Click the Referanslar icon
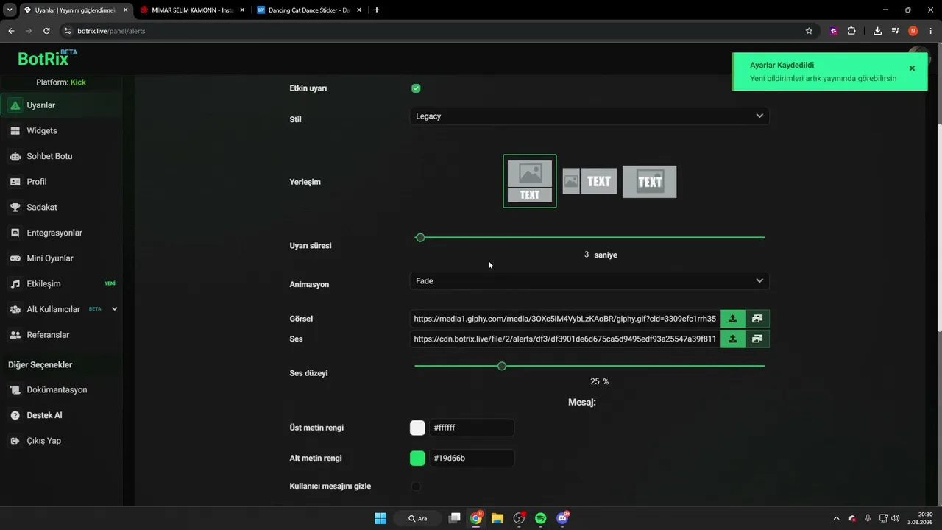942x530 pixels. pos(15,335)
